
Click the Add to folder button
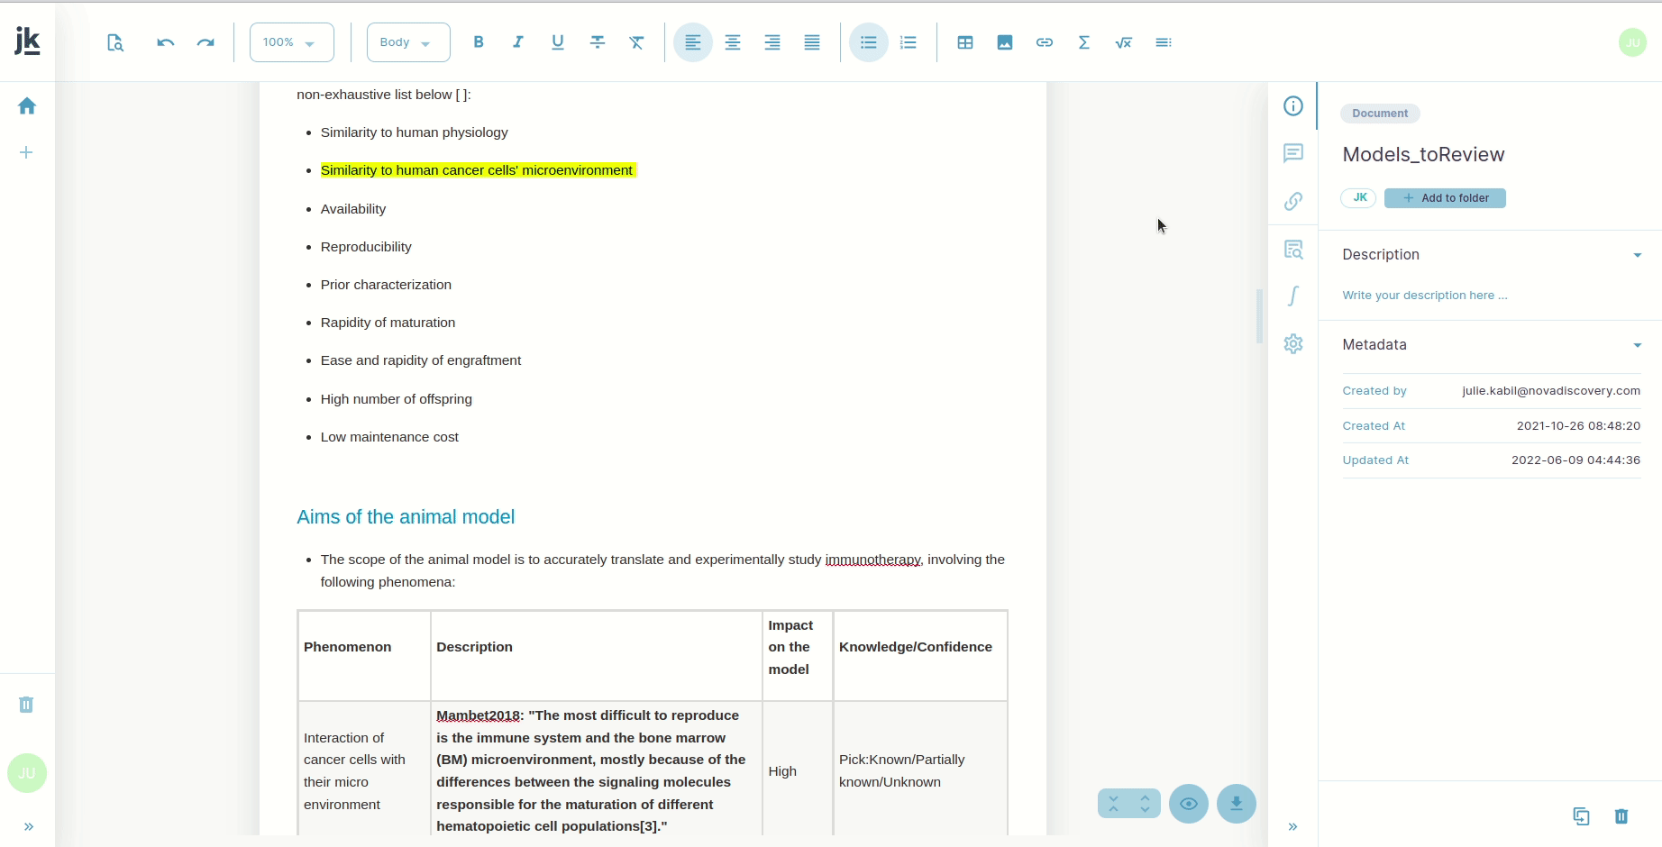1445,198
